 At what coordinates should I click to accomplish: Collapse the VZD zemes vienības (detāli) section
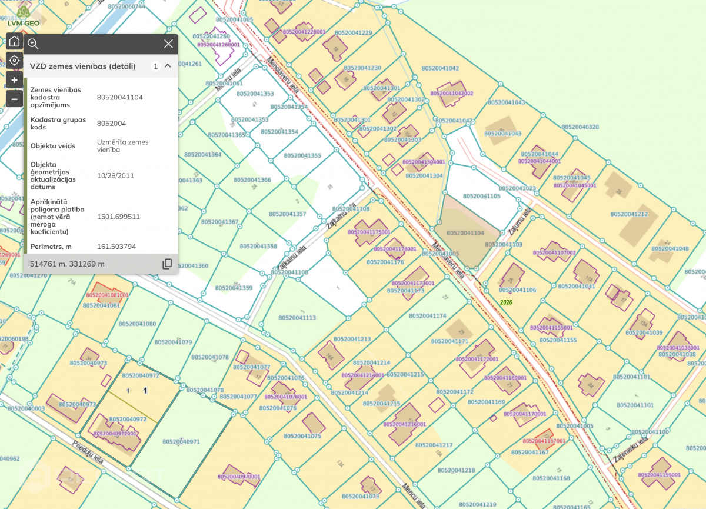[168, 66]
